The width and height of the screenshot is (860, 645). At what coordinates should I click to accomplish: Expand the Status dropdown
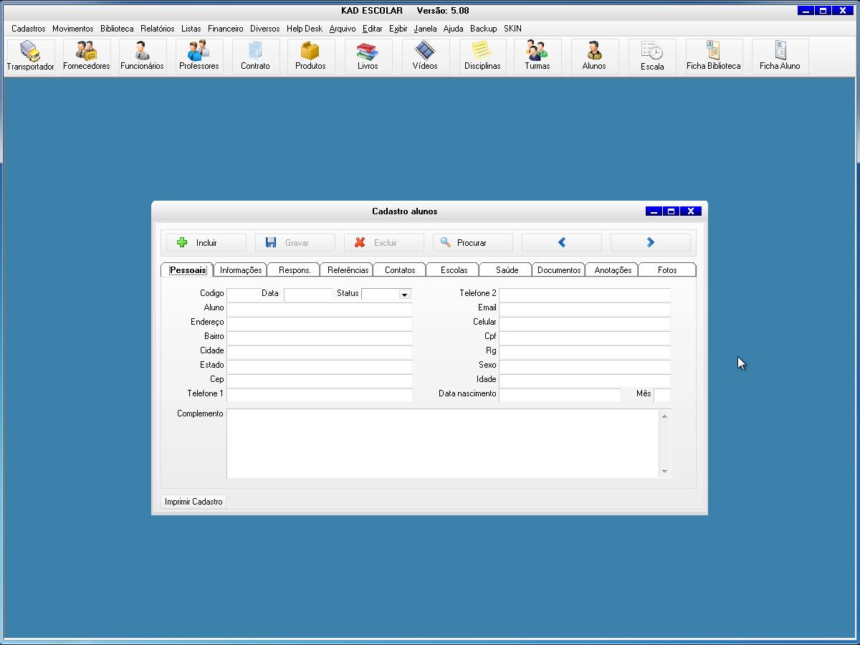[x=404, y=295]
